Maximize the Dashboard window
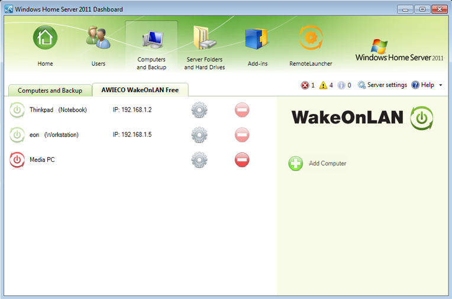 pos(422,9)
